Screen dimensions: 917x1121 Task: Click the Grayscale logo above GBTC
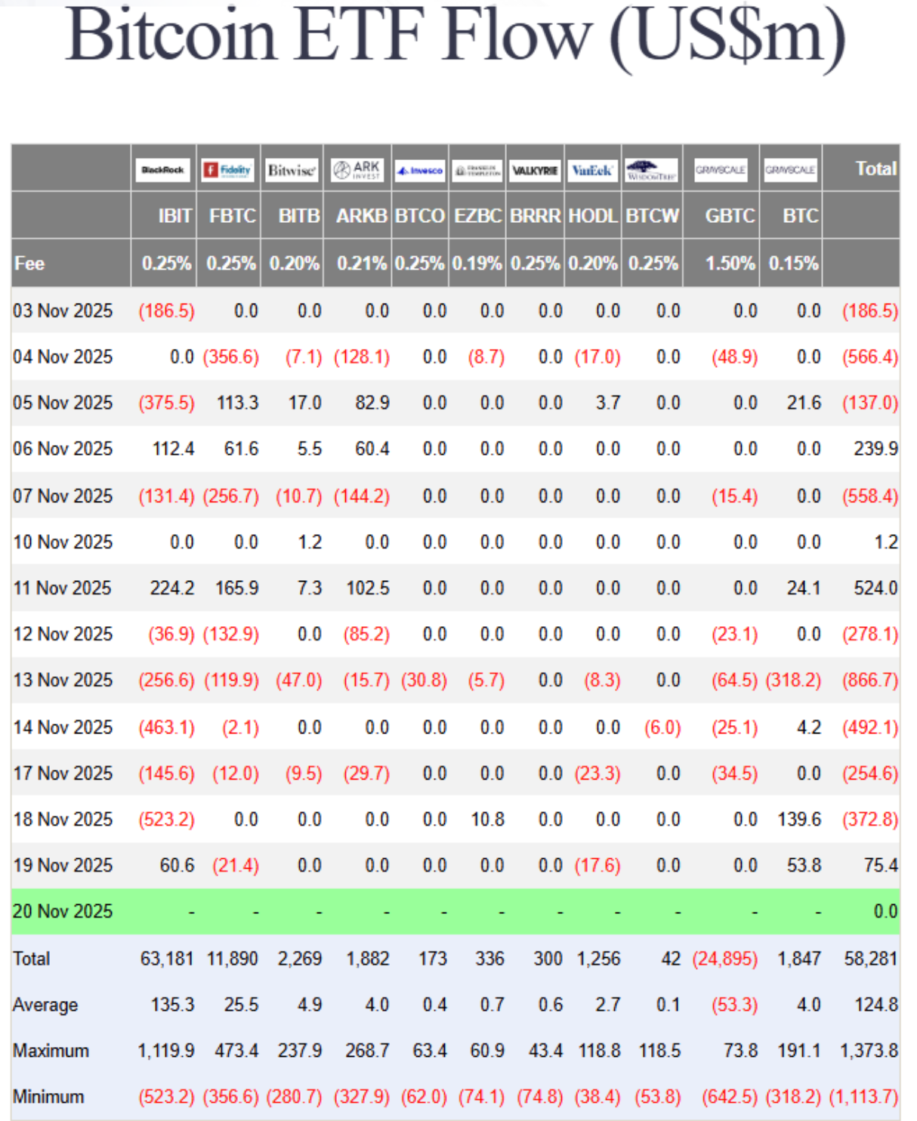tap(721, 169)
